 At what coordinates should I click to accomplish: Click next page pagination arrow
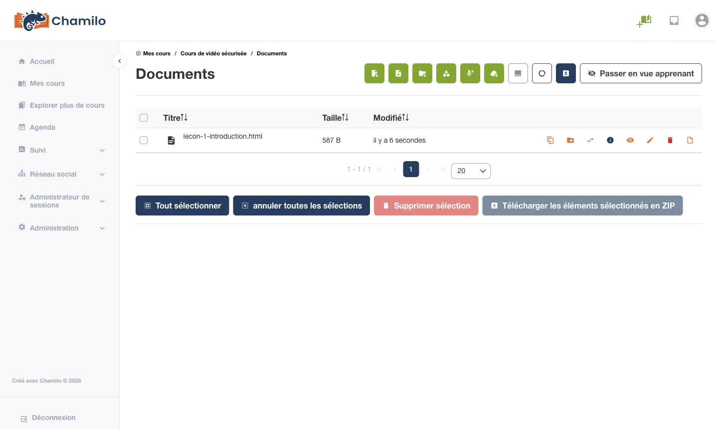click(x=427, y=169)
